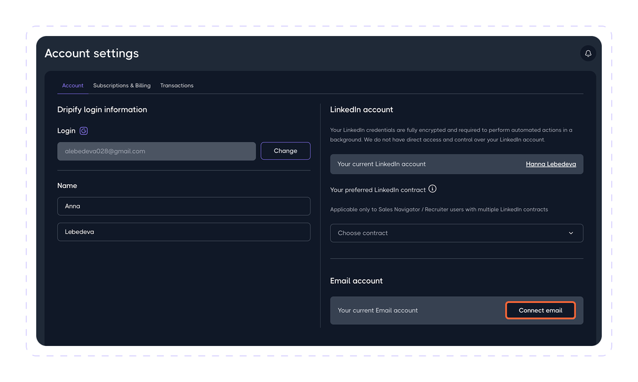The width and height of the screenshot is (638, 382).
Task: Click the Dripify login information heading
Action: 102,109
